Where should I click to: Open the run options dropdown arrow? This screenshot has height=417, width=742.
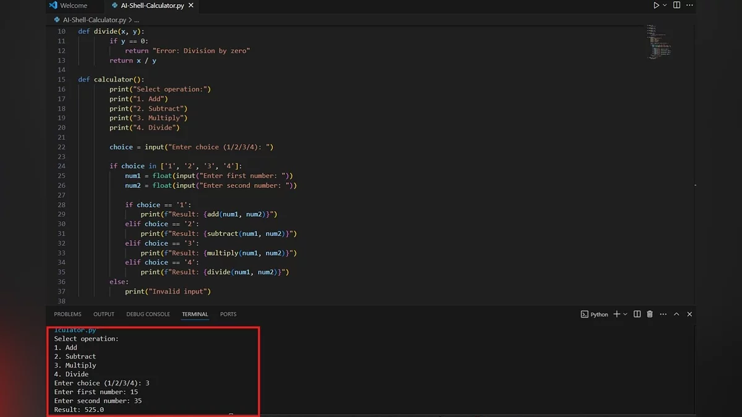(665, 6)
